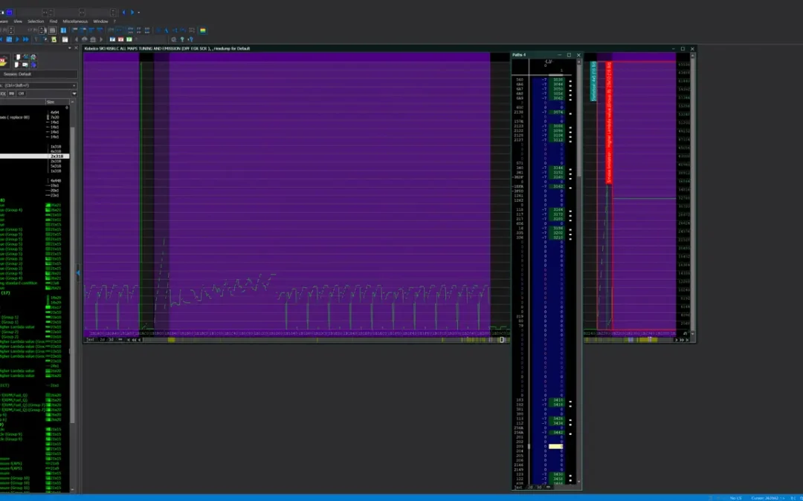The height and width of the screenshot is (501, 803).
Task: Open the left panel options dropdown arrow
Action: (x=70, y=48)
